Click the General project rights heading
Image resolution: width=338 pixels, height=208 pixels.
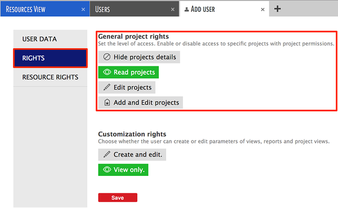pos(134,37)
